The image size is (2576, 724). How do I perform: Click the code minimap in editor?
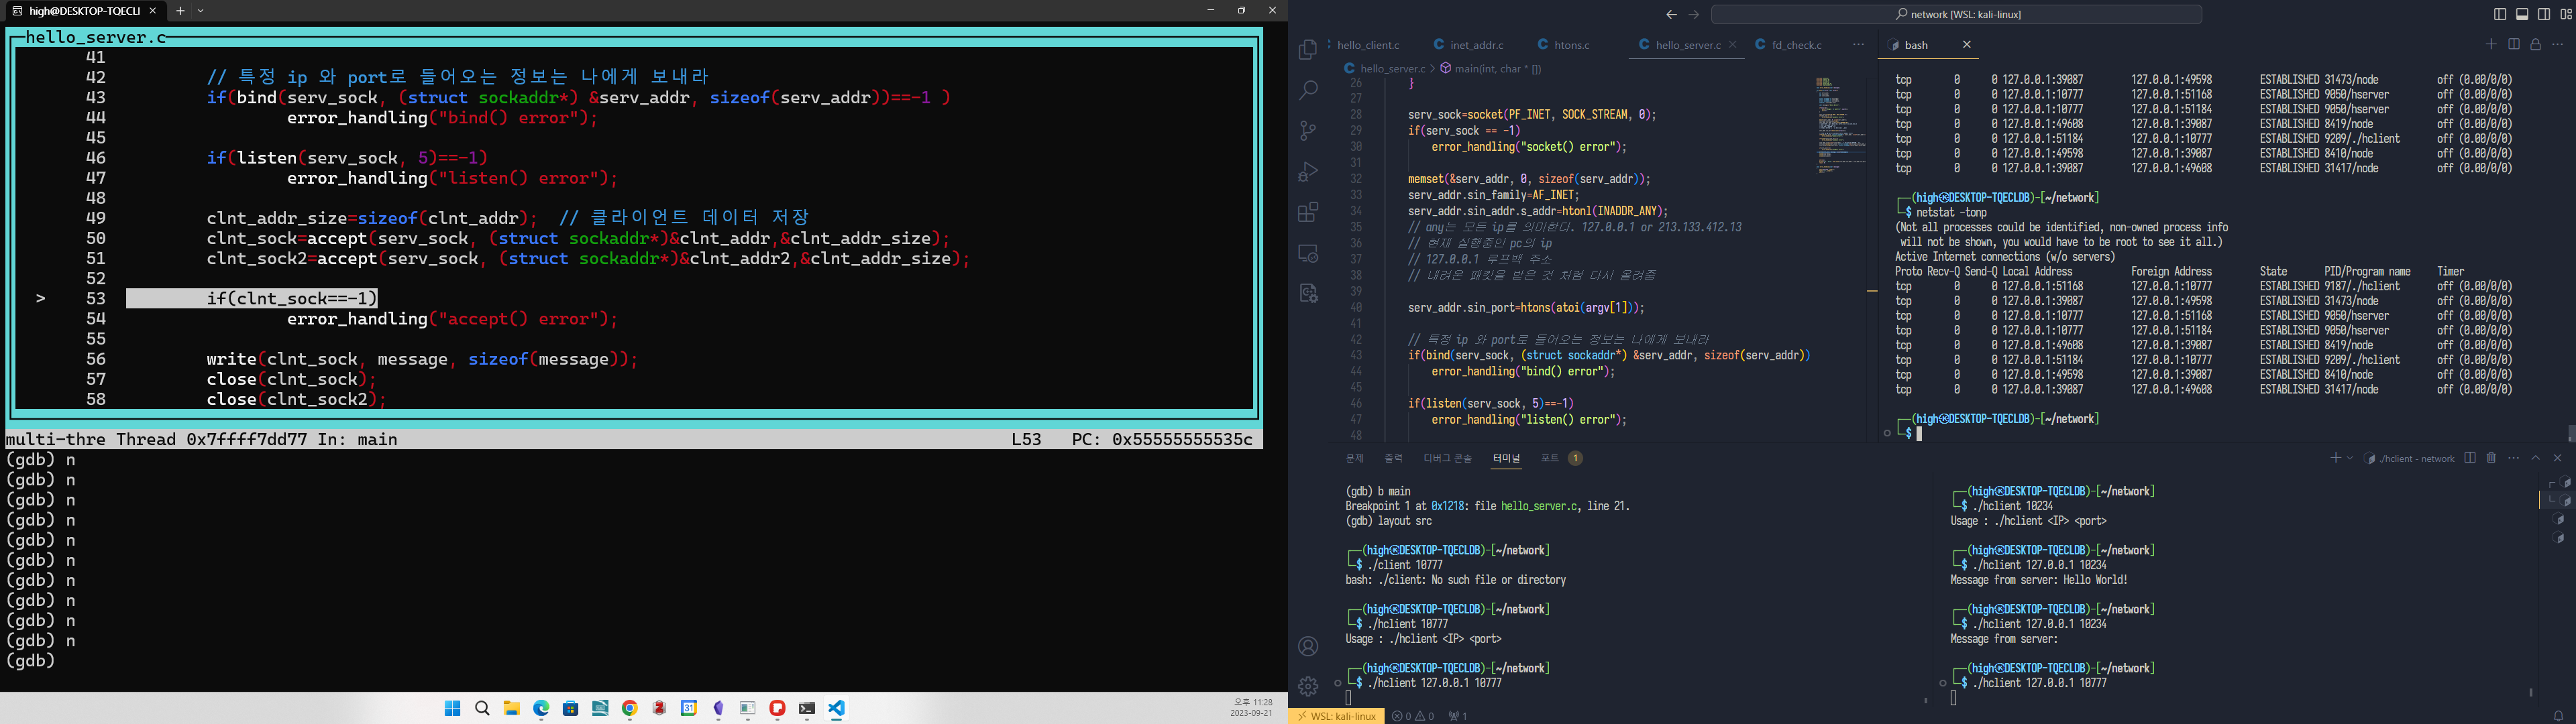1839,125
